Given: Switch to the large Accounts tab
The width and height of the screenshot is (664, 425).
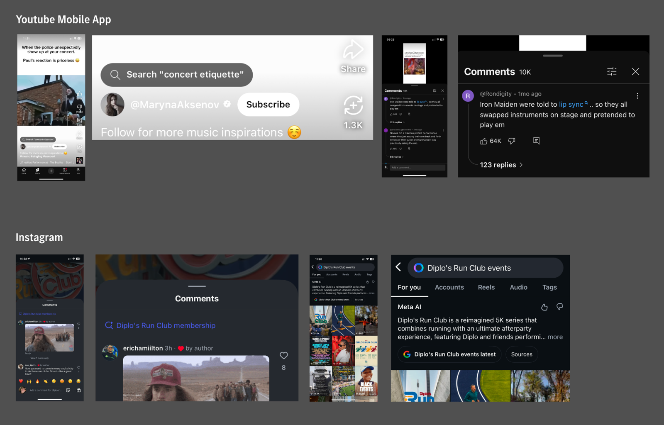Looking at the screenshot, I should click(449, 287).
